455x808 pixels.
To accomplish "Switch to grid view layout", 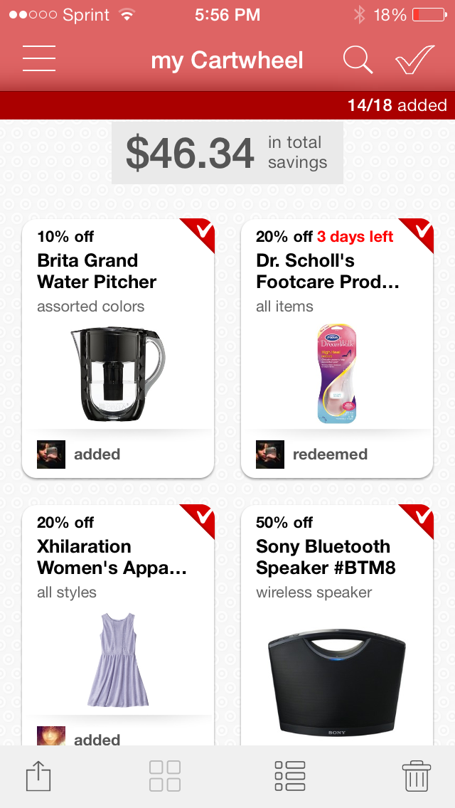I will point(165,776).
